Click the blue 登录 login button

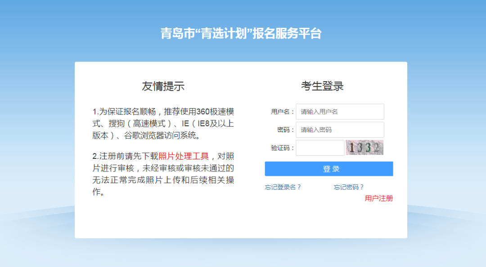[329, 169]
